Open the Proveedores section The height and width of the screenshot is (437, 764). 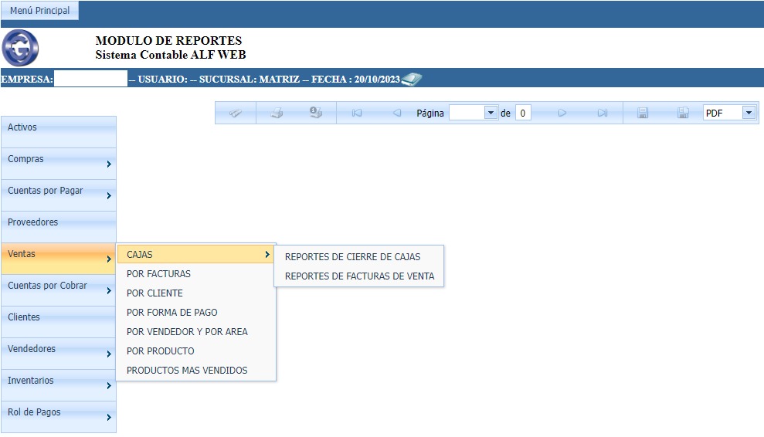(x=58, y=223)
